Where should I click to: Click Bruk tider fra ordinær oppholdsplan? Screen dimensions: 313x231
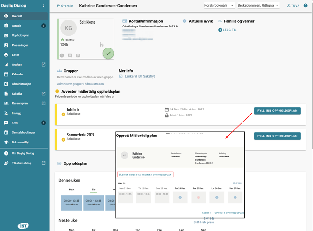pyautogui.click(x=145, y=175)
